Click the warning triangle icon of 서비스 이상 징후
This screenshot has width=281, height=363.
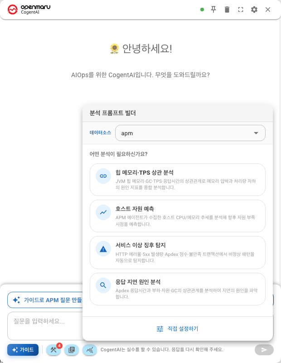(x=103, y=249)
